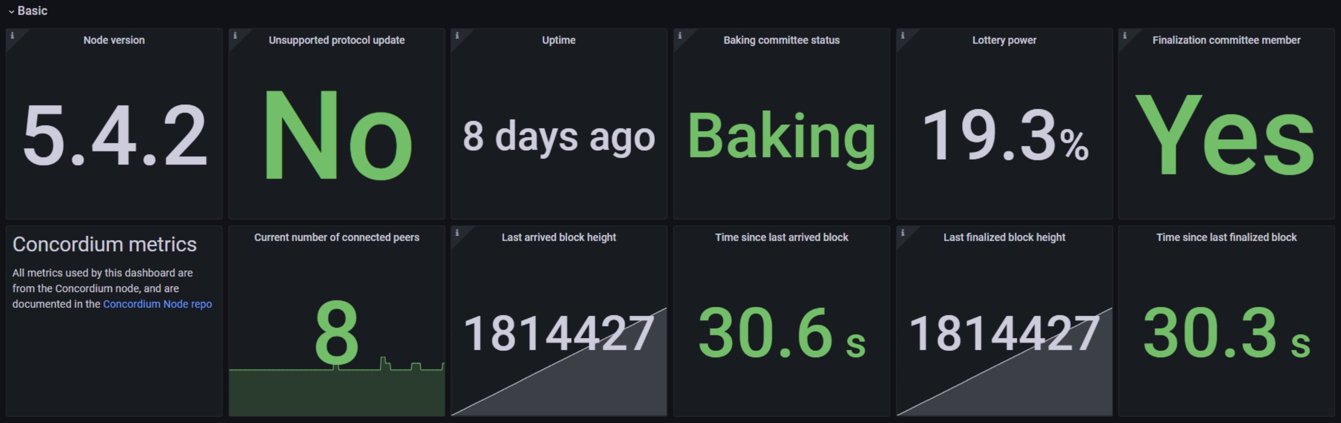This screenshot has width=1341, height=423.
Task: Click the Node version panel title
Action: click(x=114, y=41)
